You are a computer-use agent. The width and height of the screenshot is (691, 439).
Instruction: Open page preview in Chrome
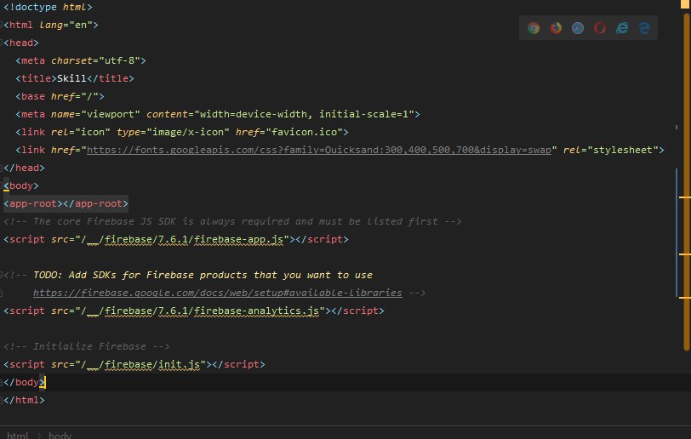[x=534, y=28]
